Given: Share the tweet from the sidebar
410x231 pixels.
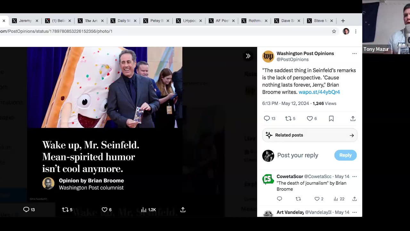Looking at the screenshot, I should coord(353,118).
